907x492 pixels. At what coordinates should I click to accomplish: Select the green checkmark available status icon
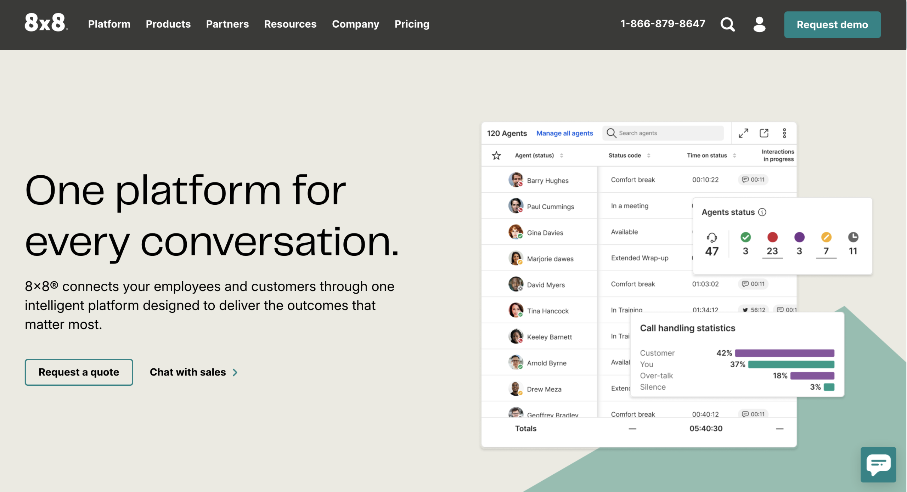coord(745,237)
